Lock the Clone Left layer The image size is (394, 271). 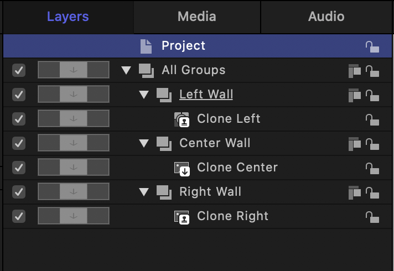click(372, 119)
